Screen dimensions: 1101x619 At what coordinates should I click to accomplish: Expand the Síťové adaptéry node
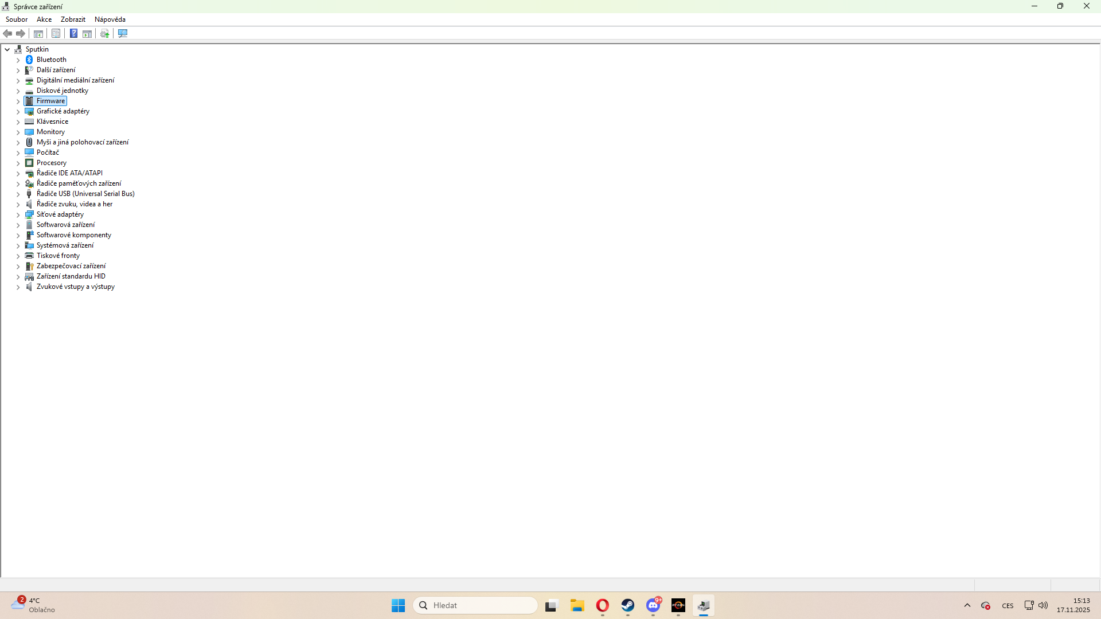click(x=18, y=215)
